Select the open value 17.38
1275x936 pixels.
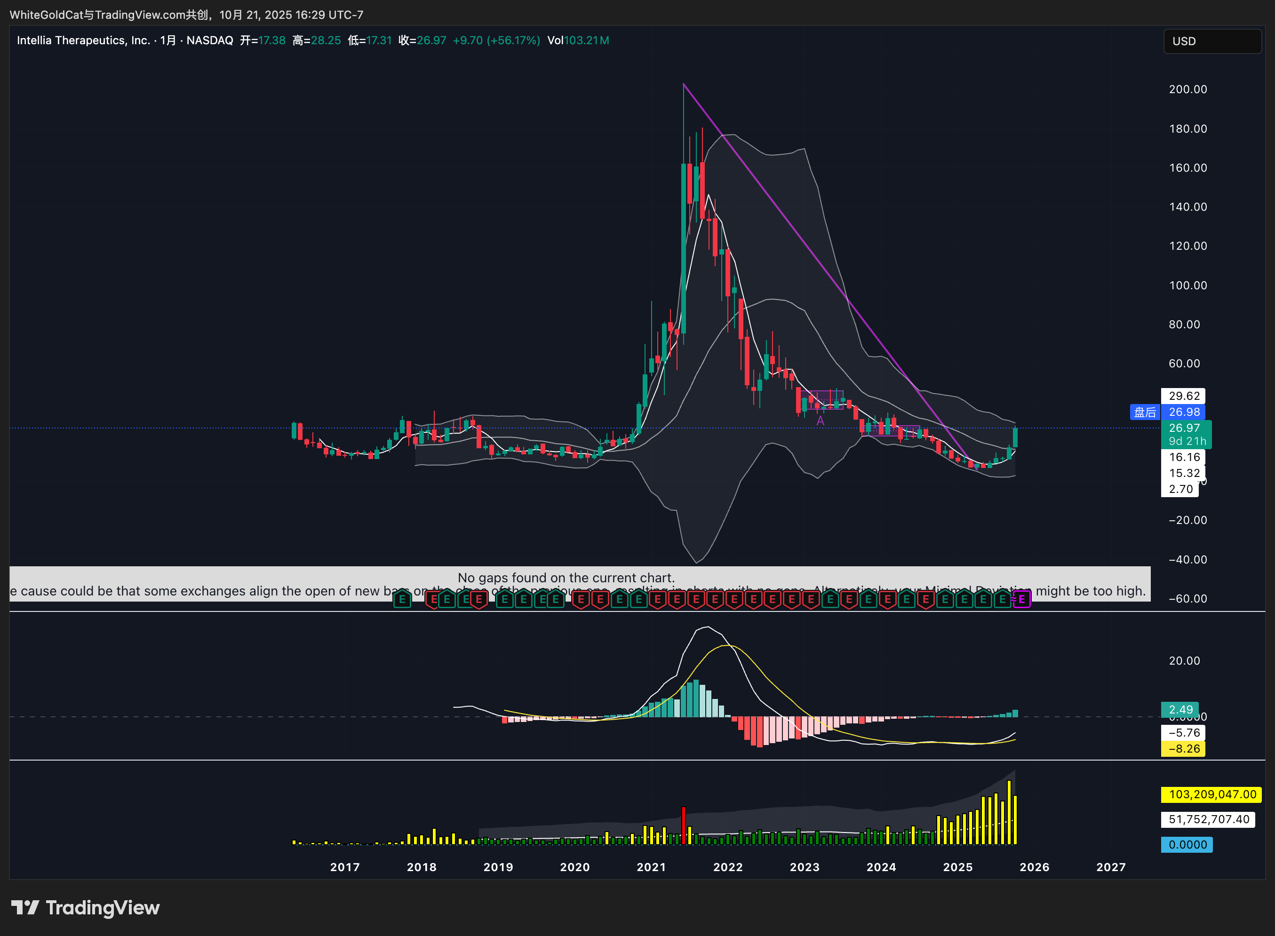pos(272,40)
